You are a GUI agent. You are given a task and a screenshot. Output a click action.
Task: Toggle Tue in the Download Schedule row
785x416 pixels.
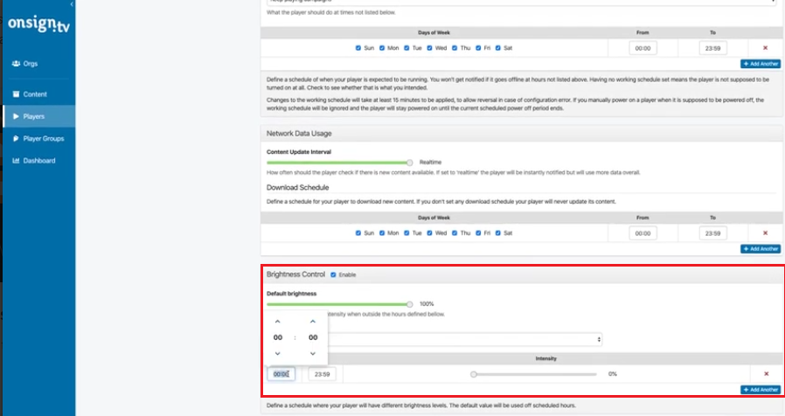[x=406, y=233]
